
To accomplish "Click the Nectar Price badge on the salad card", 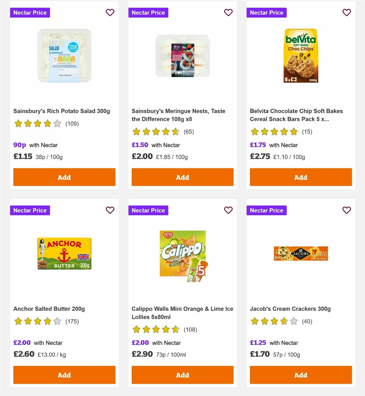I will 30,12.
